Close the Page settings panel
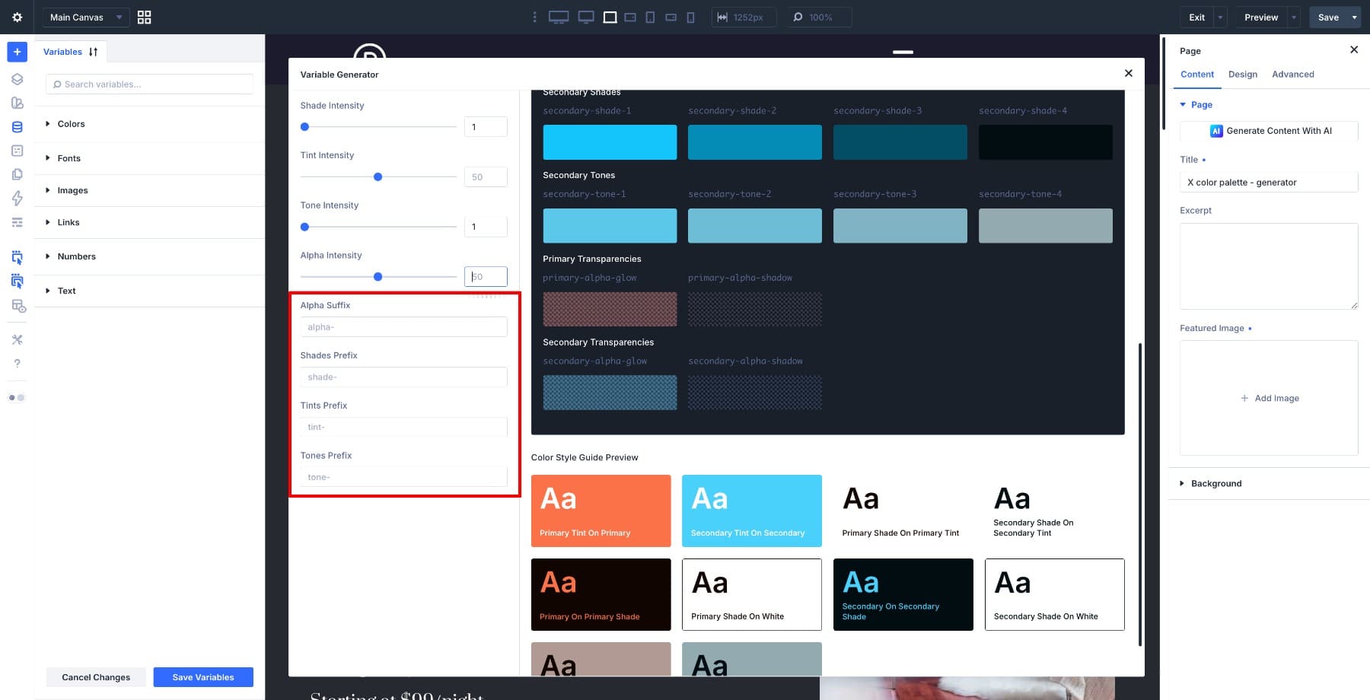This screenshot has width=1370, height=700. (x=1353, y=50)
